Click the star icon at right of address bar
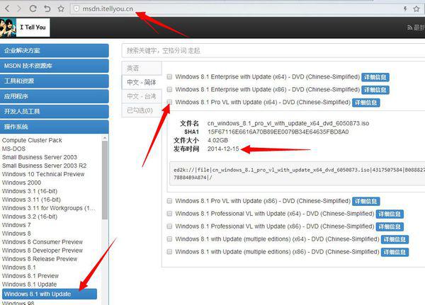425x305 pixels. point(416,9)
